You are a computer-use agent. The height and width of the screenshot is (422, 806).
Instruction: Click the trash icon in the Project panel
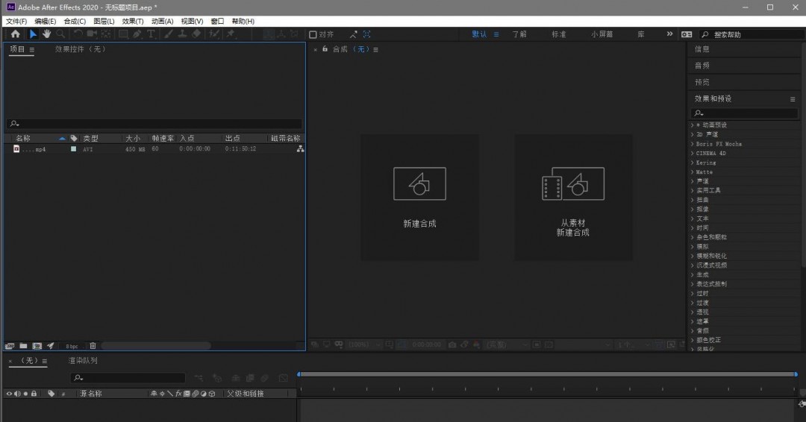(x=93, y=346)
